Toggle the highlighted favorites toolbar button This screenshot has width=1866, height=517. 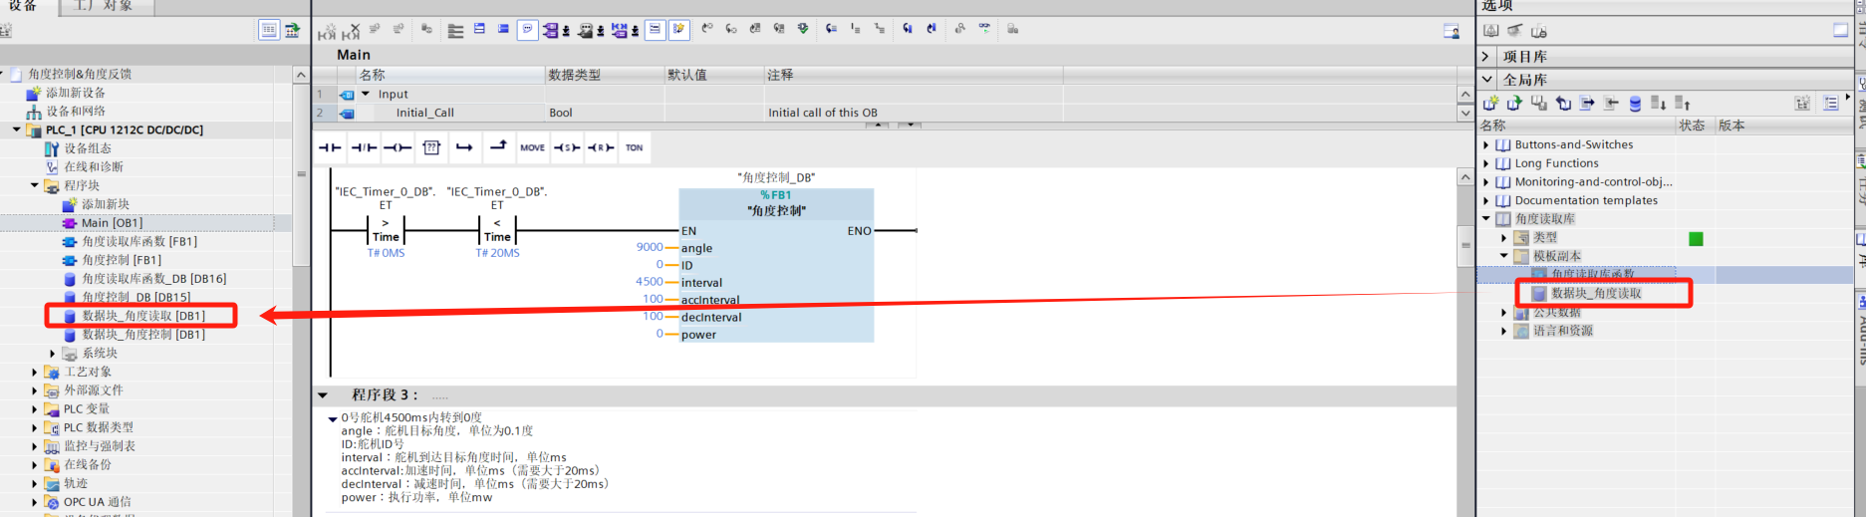(678, 30)
